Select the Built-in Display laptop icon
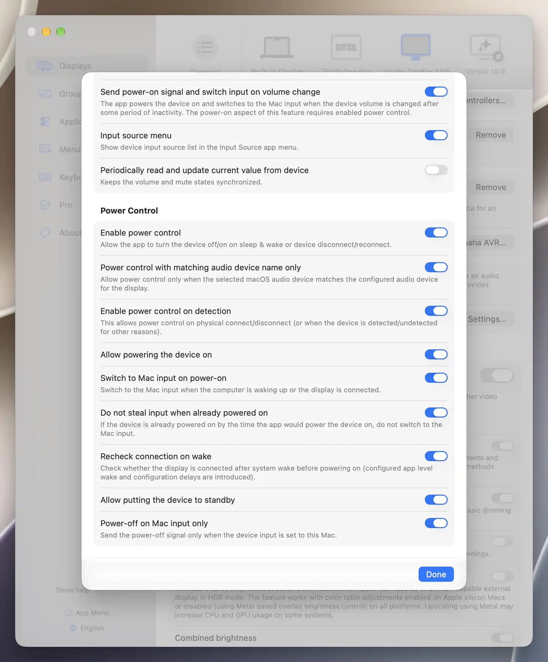 point(277,48)
